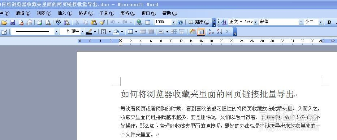The height and width of the screenshot is (140, 337).
Task: Click the Cut scissors icon
Action: click(77, 22)
